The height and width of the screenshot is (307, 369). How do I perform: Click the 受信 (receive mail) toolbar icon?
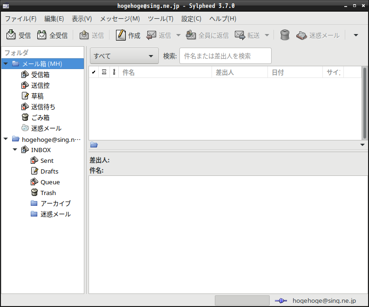(11, 35)
